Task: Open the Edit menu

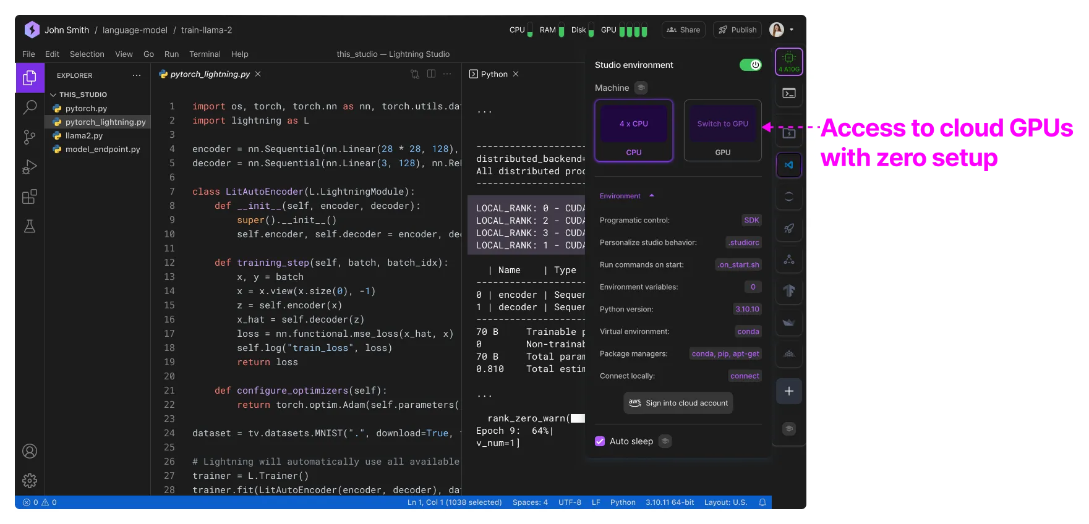Action: coord(52,54)
